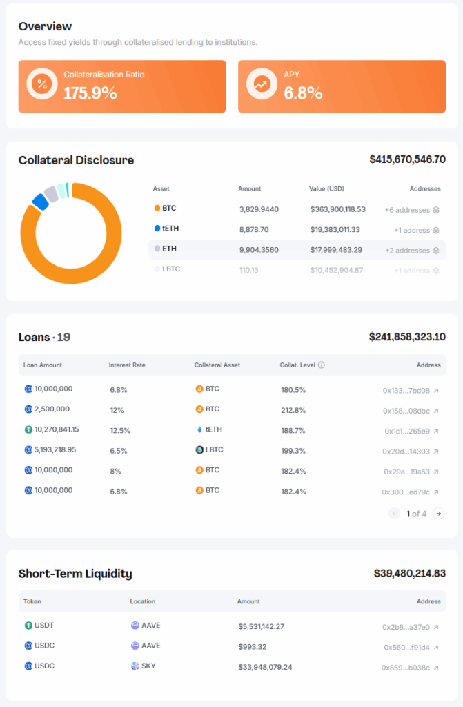This screenshot has width=463, height=707.
Task: Click the Collateralisation Ratio percent icon
Action: coord(42,84)
